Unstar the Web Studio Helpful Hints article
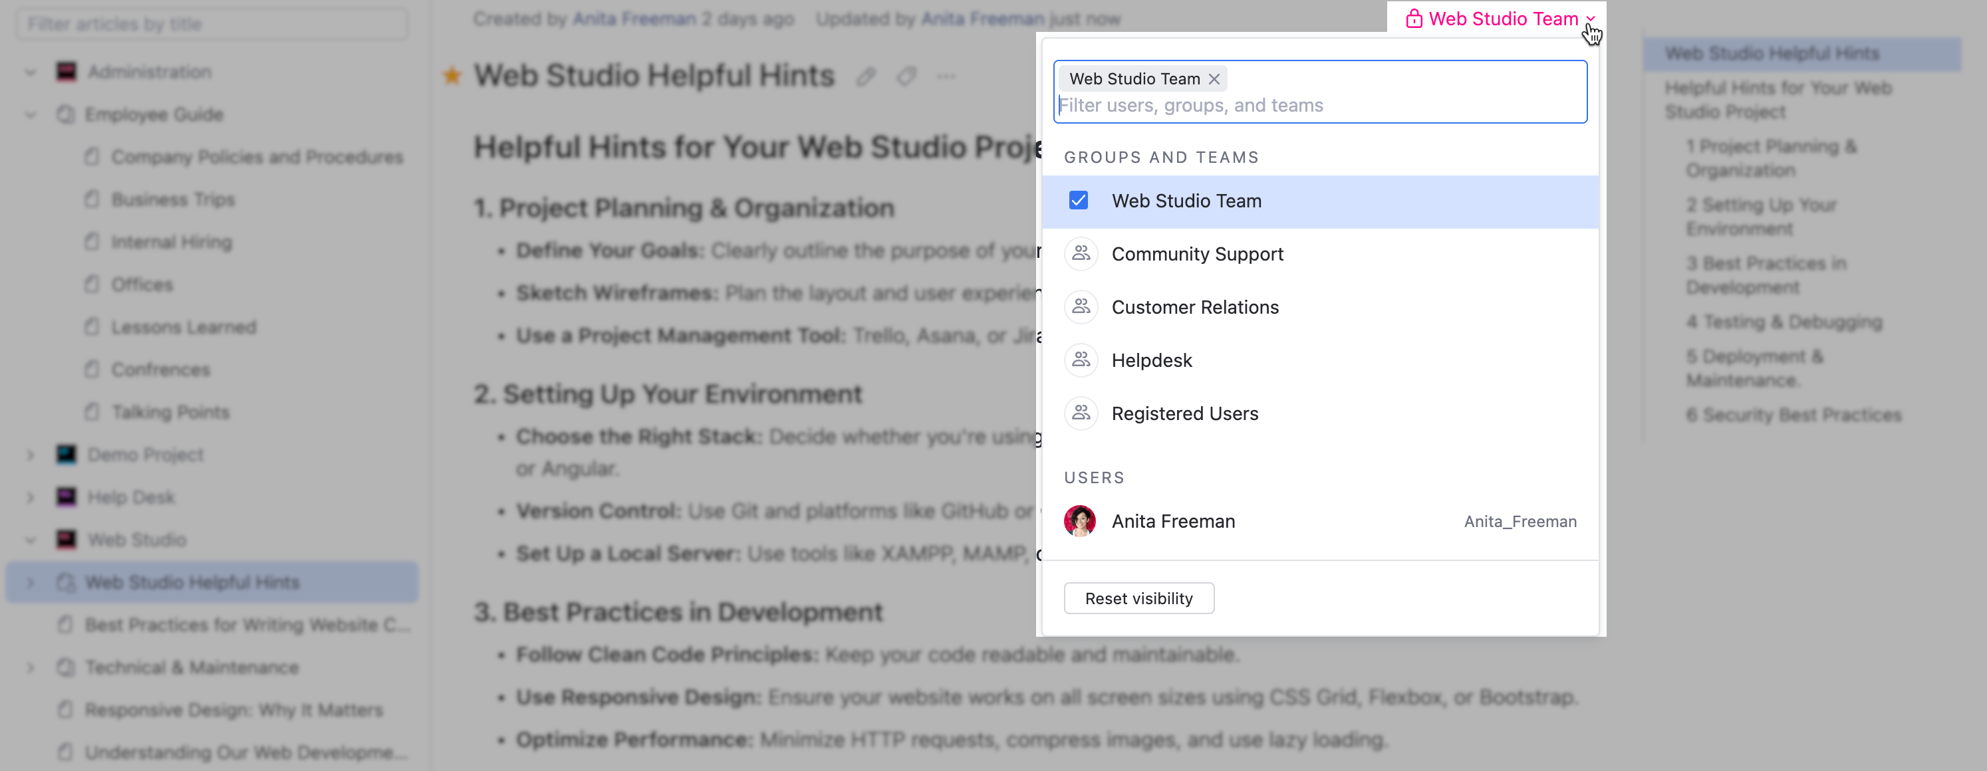Viewport: 1987px width, 771px height. click(x=452, y=74)
